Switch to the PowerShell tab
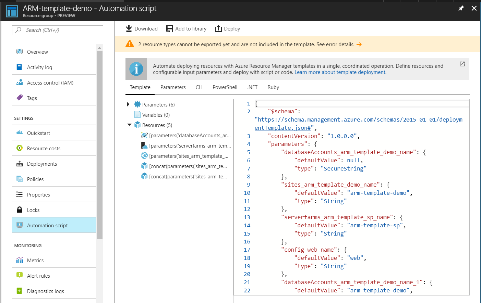481x303 pixels. click(225, 87)
